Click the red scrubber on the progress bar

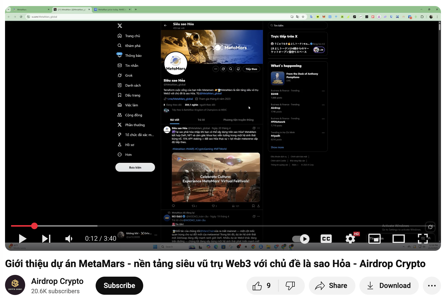(x=34, y=226)
